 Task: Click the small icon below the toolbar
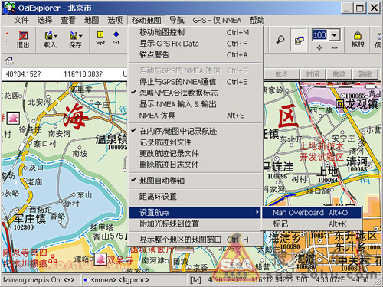pos(9,60)
